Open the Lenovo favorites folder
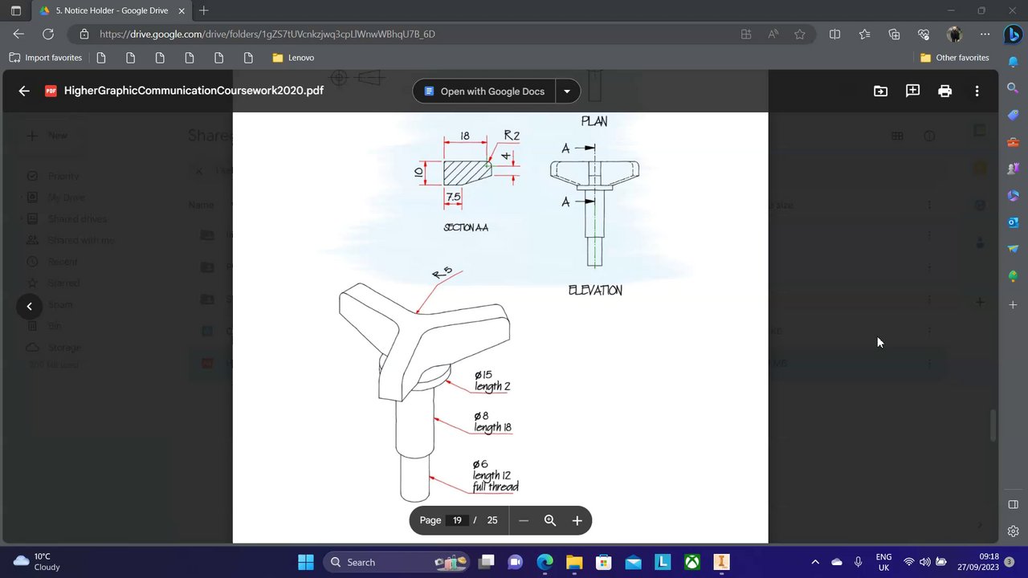Image resolution: width=1028 pixels, height=578 pixels. 293,58
